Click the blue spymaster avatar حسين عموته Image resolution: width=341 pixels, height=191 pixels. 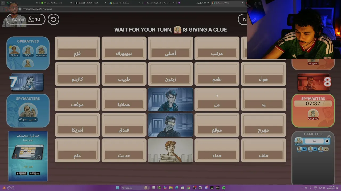[28, 113]
